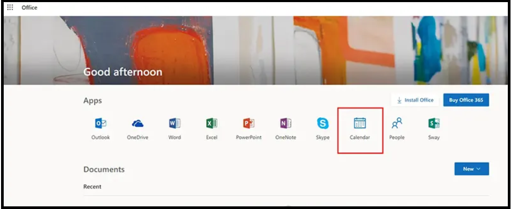Select the Recent documents tab
This screenshot has width=511, height=209.
tap(92, 187)
